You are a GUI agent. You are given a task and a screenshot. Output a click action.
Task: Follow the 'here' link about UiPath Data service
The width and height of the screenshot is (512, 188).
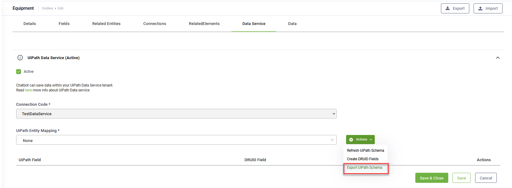click(28, 90)
